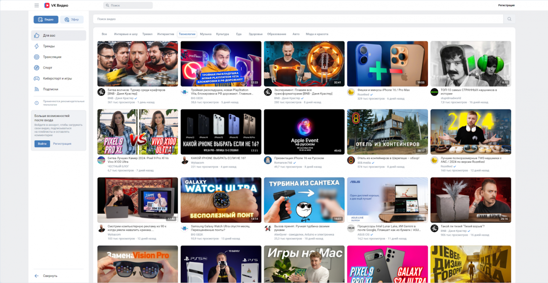Open video title Презентация iPhone 16 на Русском
This screenshot has width=548, height=283.
pos(299,158)
